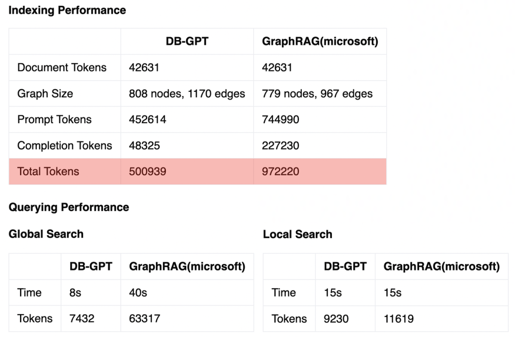The height and width of the screenshot is (337, 515).
Task: Select the Document Tokens row label
Action: [x=62, y=67]
